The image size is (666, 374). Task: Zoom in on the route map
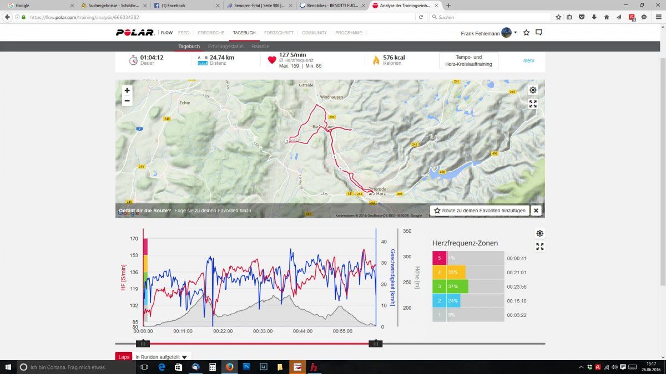point(127,90)
